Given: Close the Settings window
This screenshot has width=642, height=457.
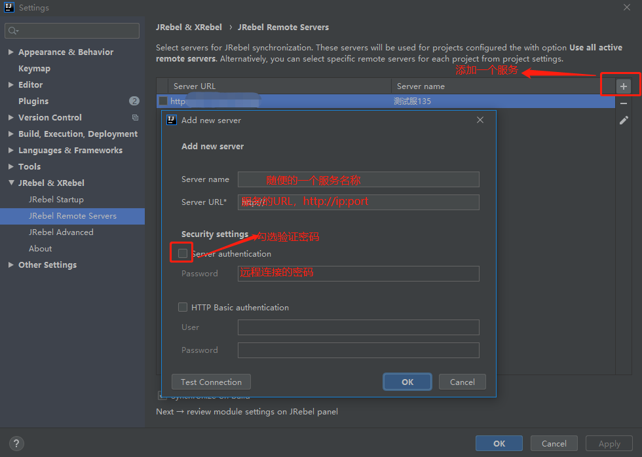Looking at the screenshot, I should pyautogui.click(x=627, y=7).
